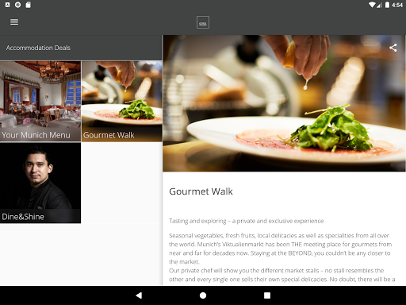Share the Gourmet Walk offer

click(393, 48)
